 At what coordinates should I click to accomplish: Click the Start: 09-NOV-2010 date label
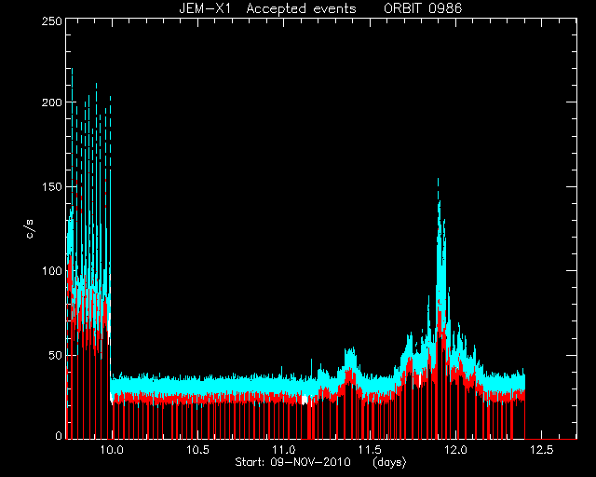292,462
